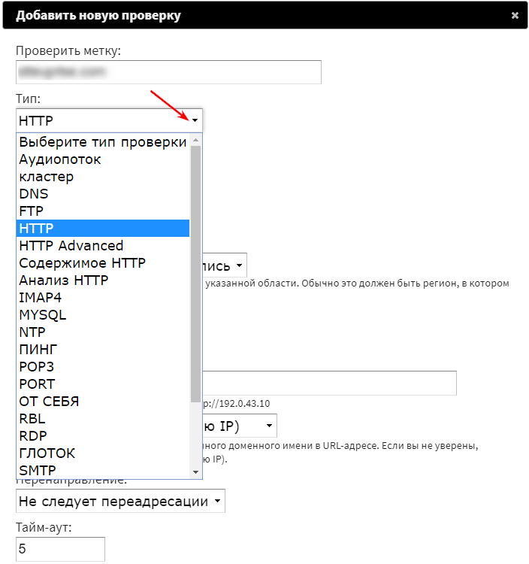529x564 pixels.
Task: Select NTP check type
Action: 103,332
